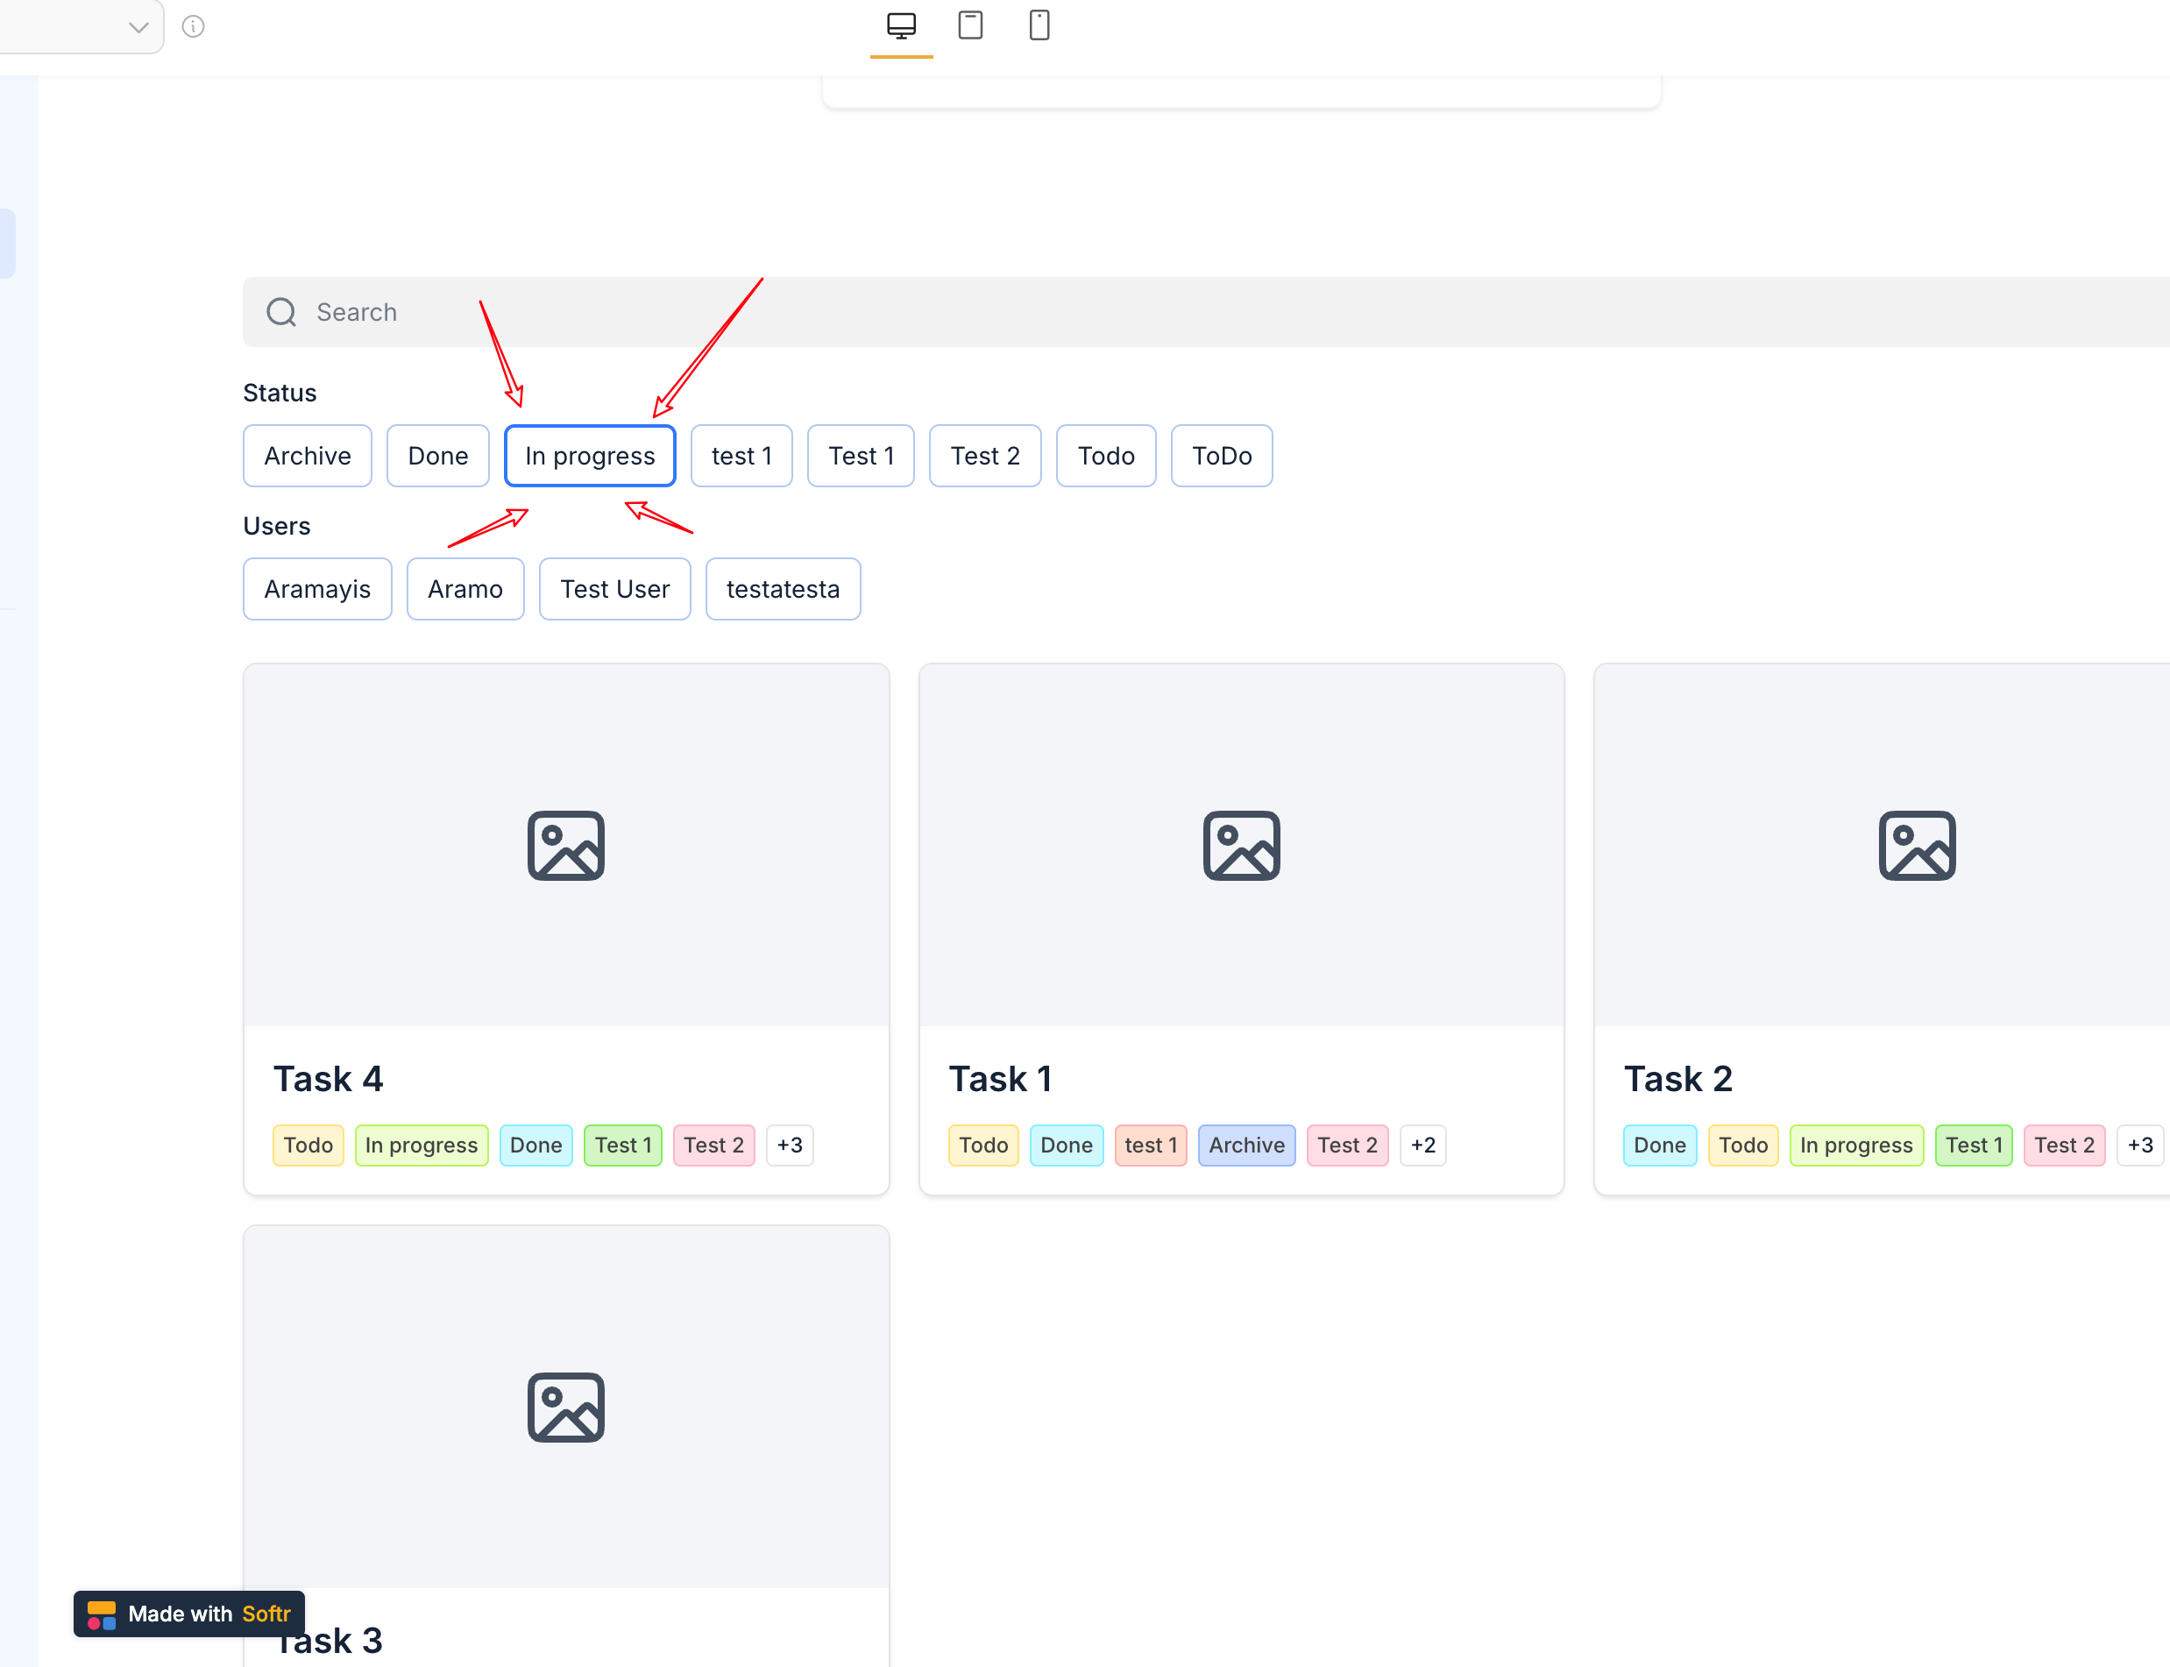Filter status by Done

[x=437, y=457]
